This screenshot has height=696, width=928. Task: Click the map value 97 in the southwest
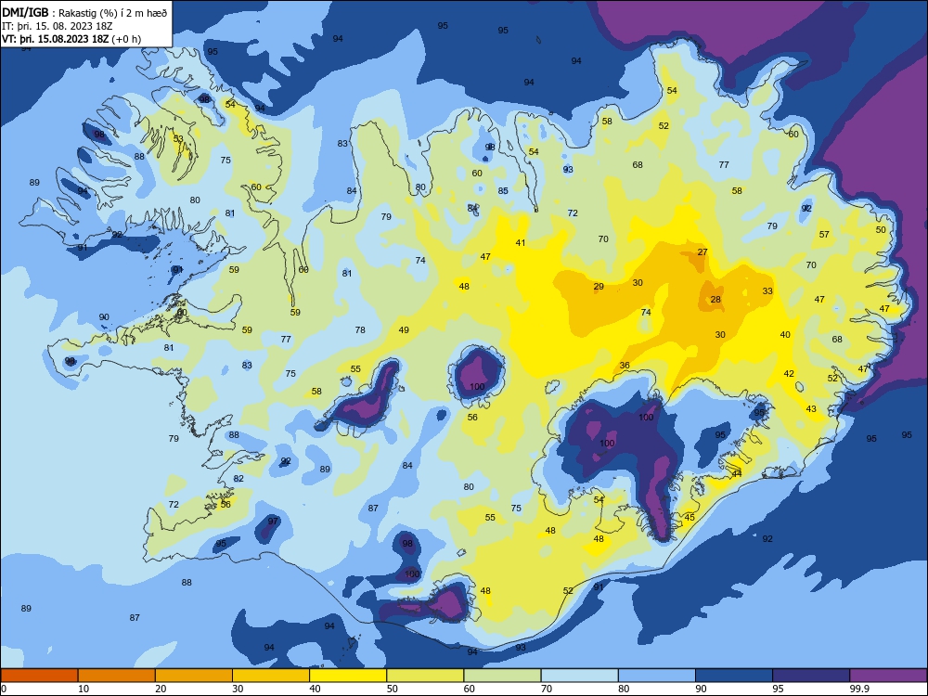point(273,522)
